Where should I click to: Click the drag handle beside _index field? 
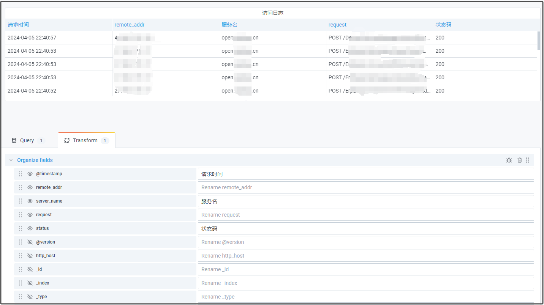21,283
